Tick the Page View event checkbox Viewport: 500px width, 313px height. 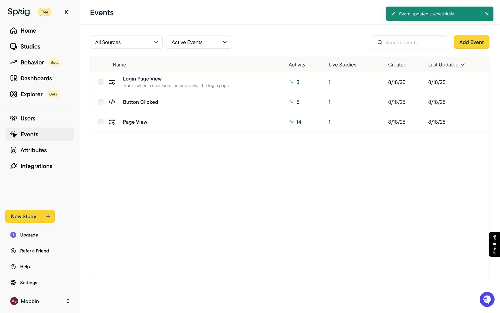[101, 122]
